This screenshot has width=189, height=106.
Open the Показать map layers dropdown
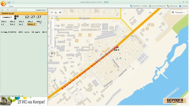178,12
